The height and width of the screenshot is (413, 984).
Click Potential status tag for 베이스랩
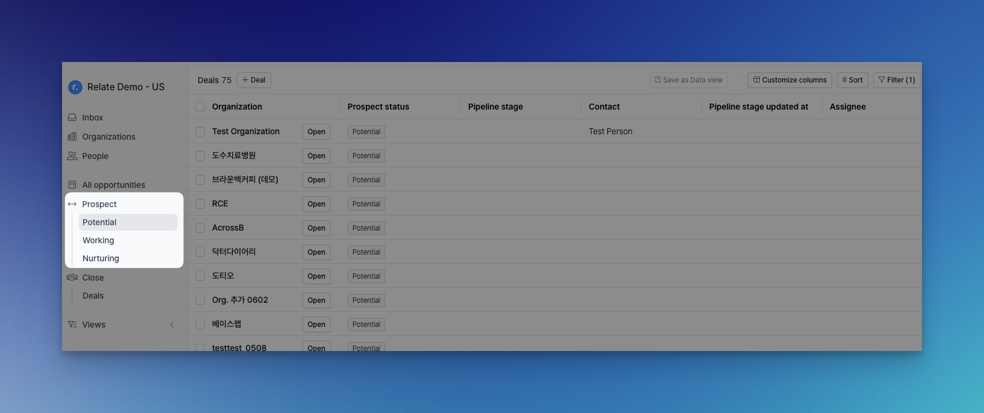click(366, 324)
